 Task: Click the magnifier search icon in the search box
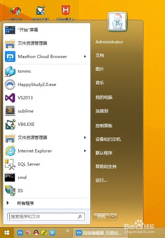[80, 217]
